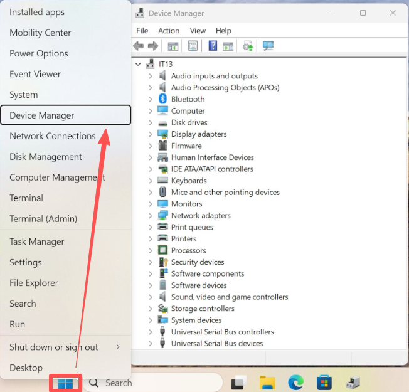Expand the Bluetooth device category
409x392 pixels.
(x=151, y=99)
